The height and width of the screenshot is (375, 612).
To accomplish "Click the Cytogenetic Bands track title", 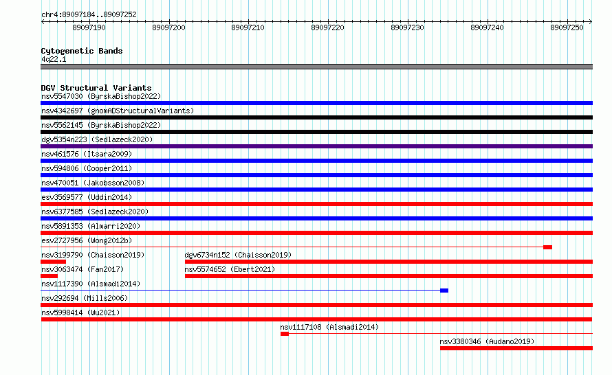I will (82, 51).
